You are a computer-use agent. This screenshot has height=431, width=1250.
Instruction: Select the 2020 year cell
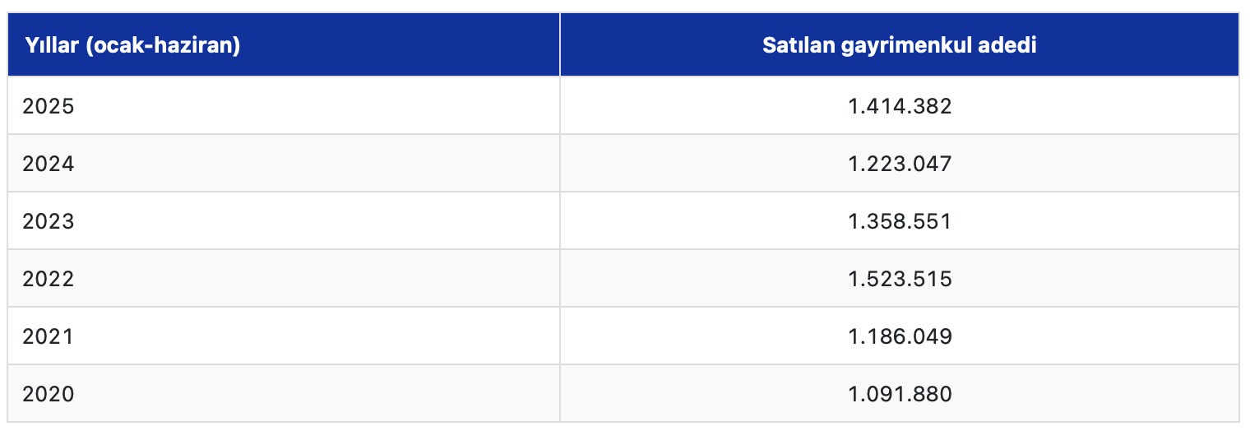click(49, 394)
